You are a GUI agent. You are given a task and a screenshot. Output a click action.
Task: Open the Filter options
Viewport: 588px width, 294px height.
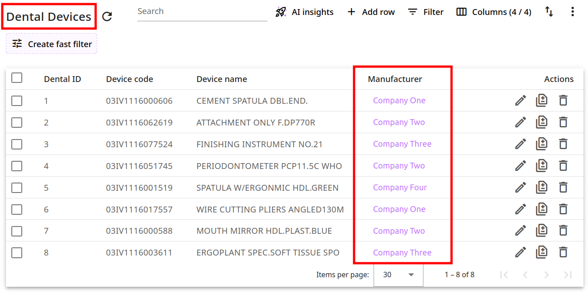pyautogui.click(x=425, y=12)
